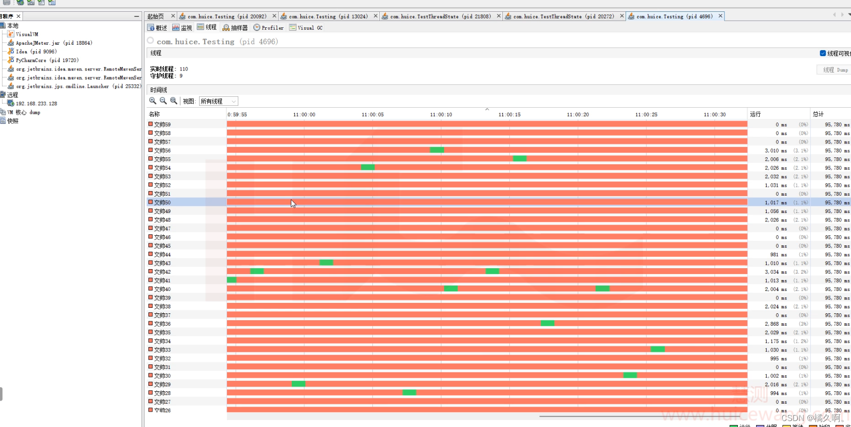Close the com.huice.Testing (pid 4696) tab

[x=720, y=16]
